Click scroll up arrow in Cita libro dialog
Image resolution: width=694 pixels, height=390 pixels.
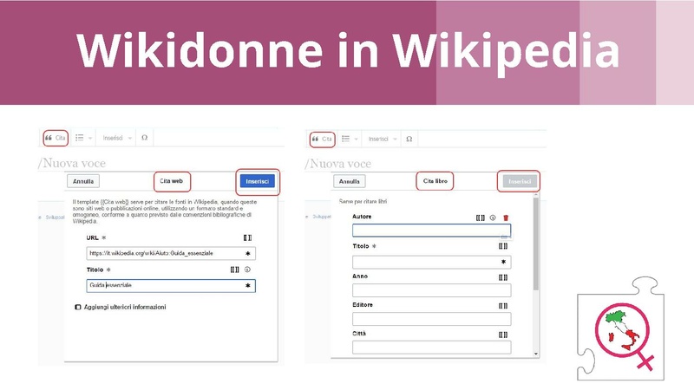coord(536,194)
